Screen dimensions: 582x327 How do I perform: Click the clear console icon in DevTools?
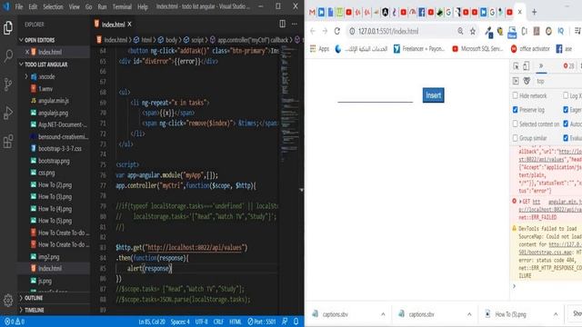527,81
